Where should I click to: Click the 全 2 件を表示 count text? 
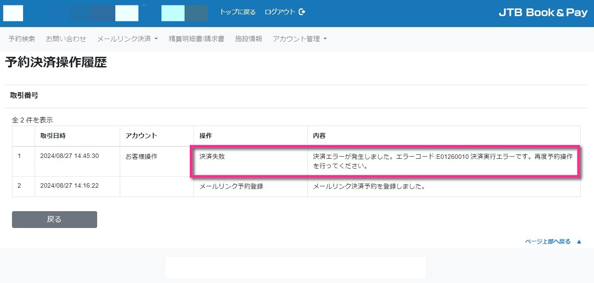pyautogui.click(x=32, y=120)
